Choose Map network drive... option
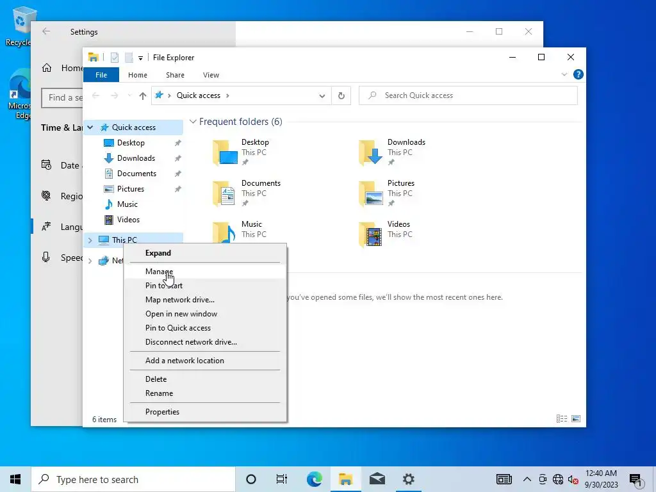Screen dimensions: 656x492 205,300
